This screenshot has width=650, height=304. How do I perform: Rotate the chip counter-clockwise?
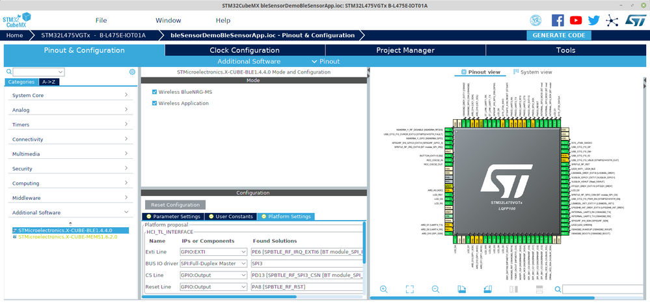click(488, 290)
